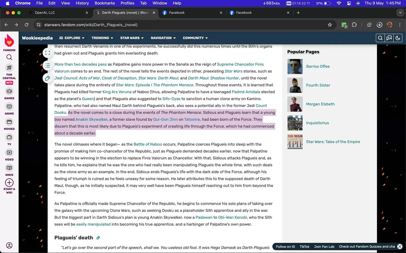Image resolution: width=406 pixels, height=253 pixels.
Task: Open the article table of contents icon
Action: (x=48, y=66)
